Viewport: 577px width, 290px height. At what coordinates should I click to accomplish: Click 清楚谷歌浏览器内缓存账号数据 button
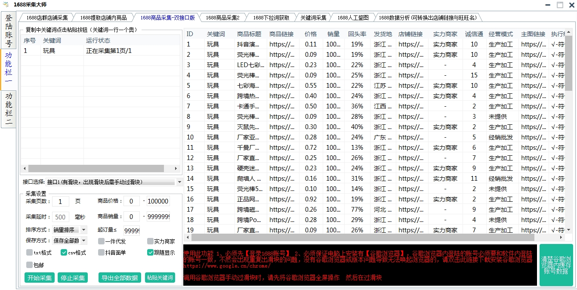click(556, 265)
